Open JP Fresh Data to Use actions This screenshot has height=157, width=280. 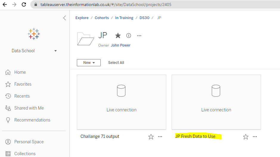(x=255, y=137)
